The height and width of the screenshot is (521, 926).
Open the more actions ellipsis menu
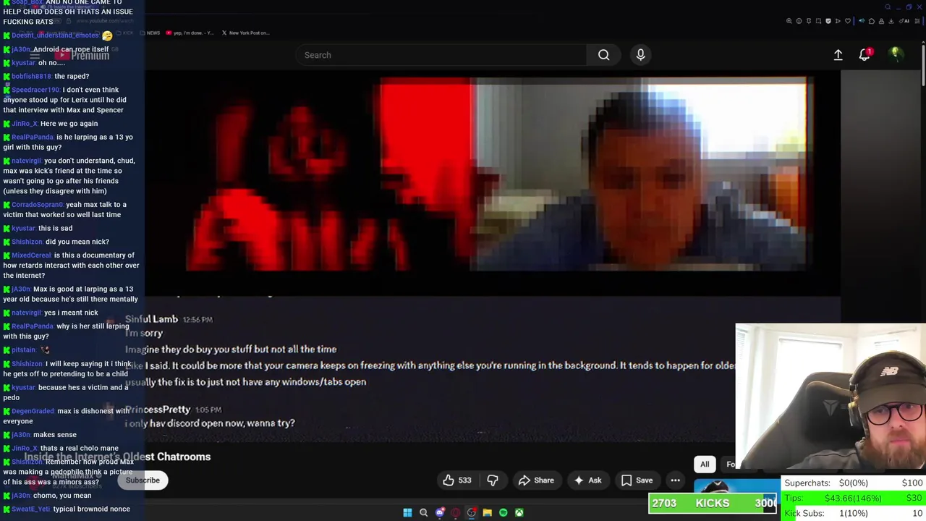675,480
